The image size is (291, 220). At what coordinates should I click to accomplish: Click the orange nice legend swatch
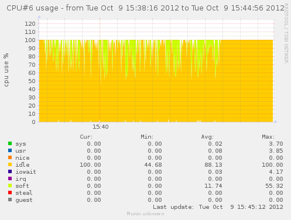click(10, 157)
